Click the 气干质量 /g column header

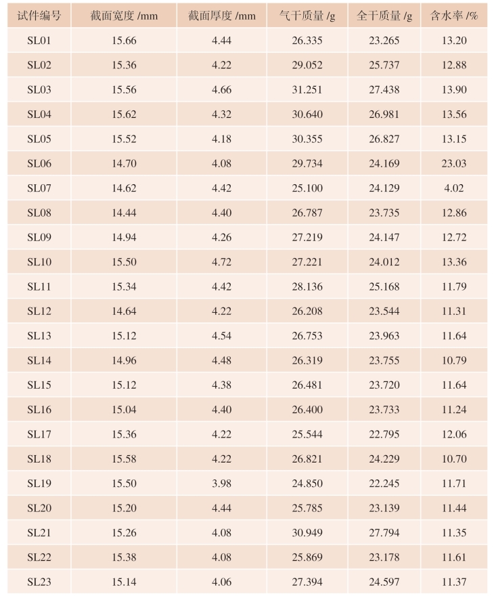point(307,16)
